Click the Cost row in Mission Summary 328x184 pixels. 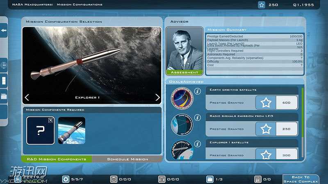coord(255,65)
